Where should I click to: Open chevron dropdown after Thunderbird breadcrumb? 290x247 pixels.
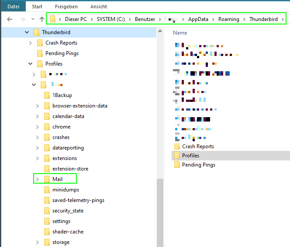coord(283,19)
